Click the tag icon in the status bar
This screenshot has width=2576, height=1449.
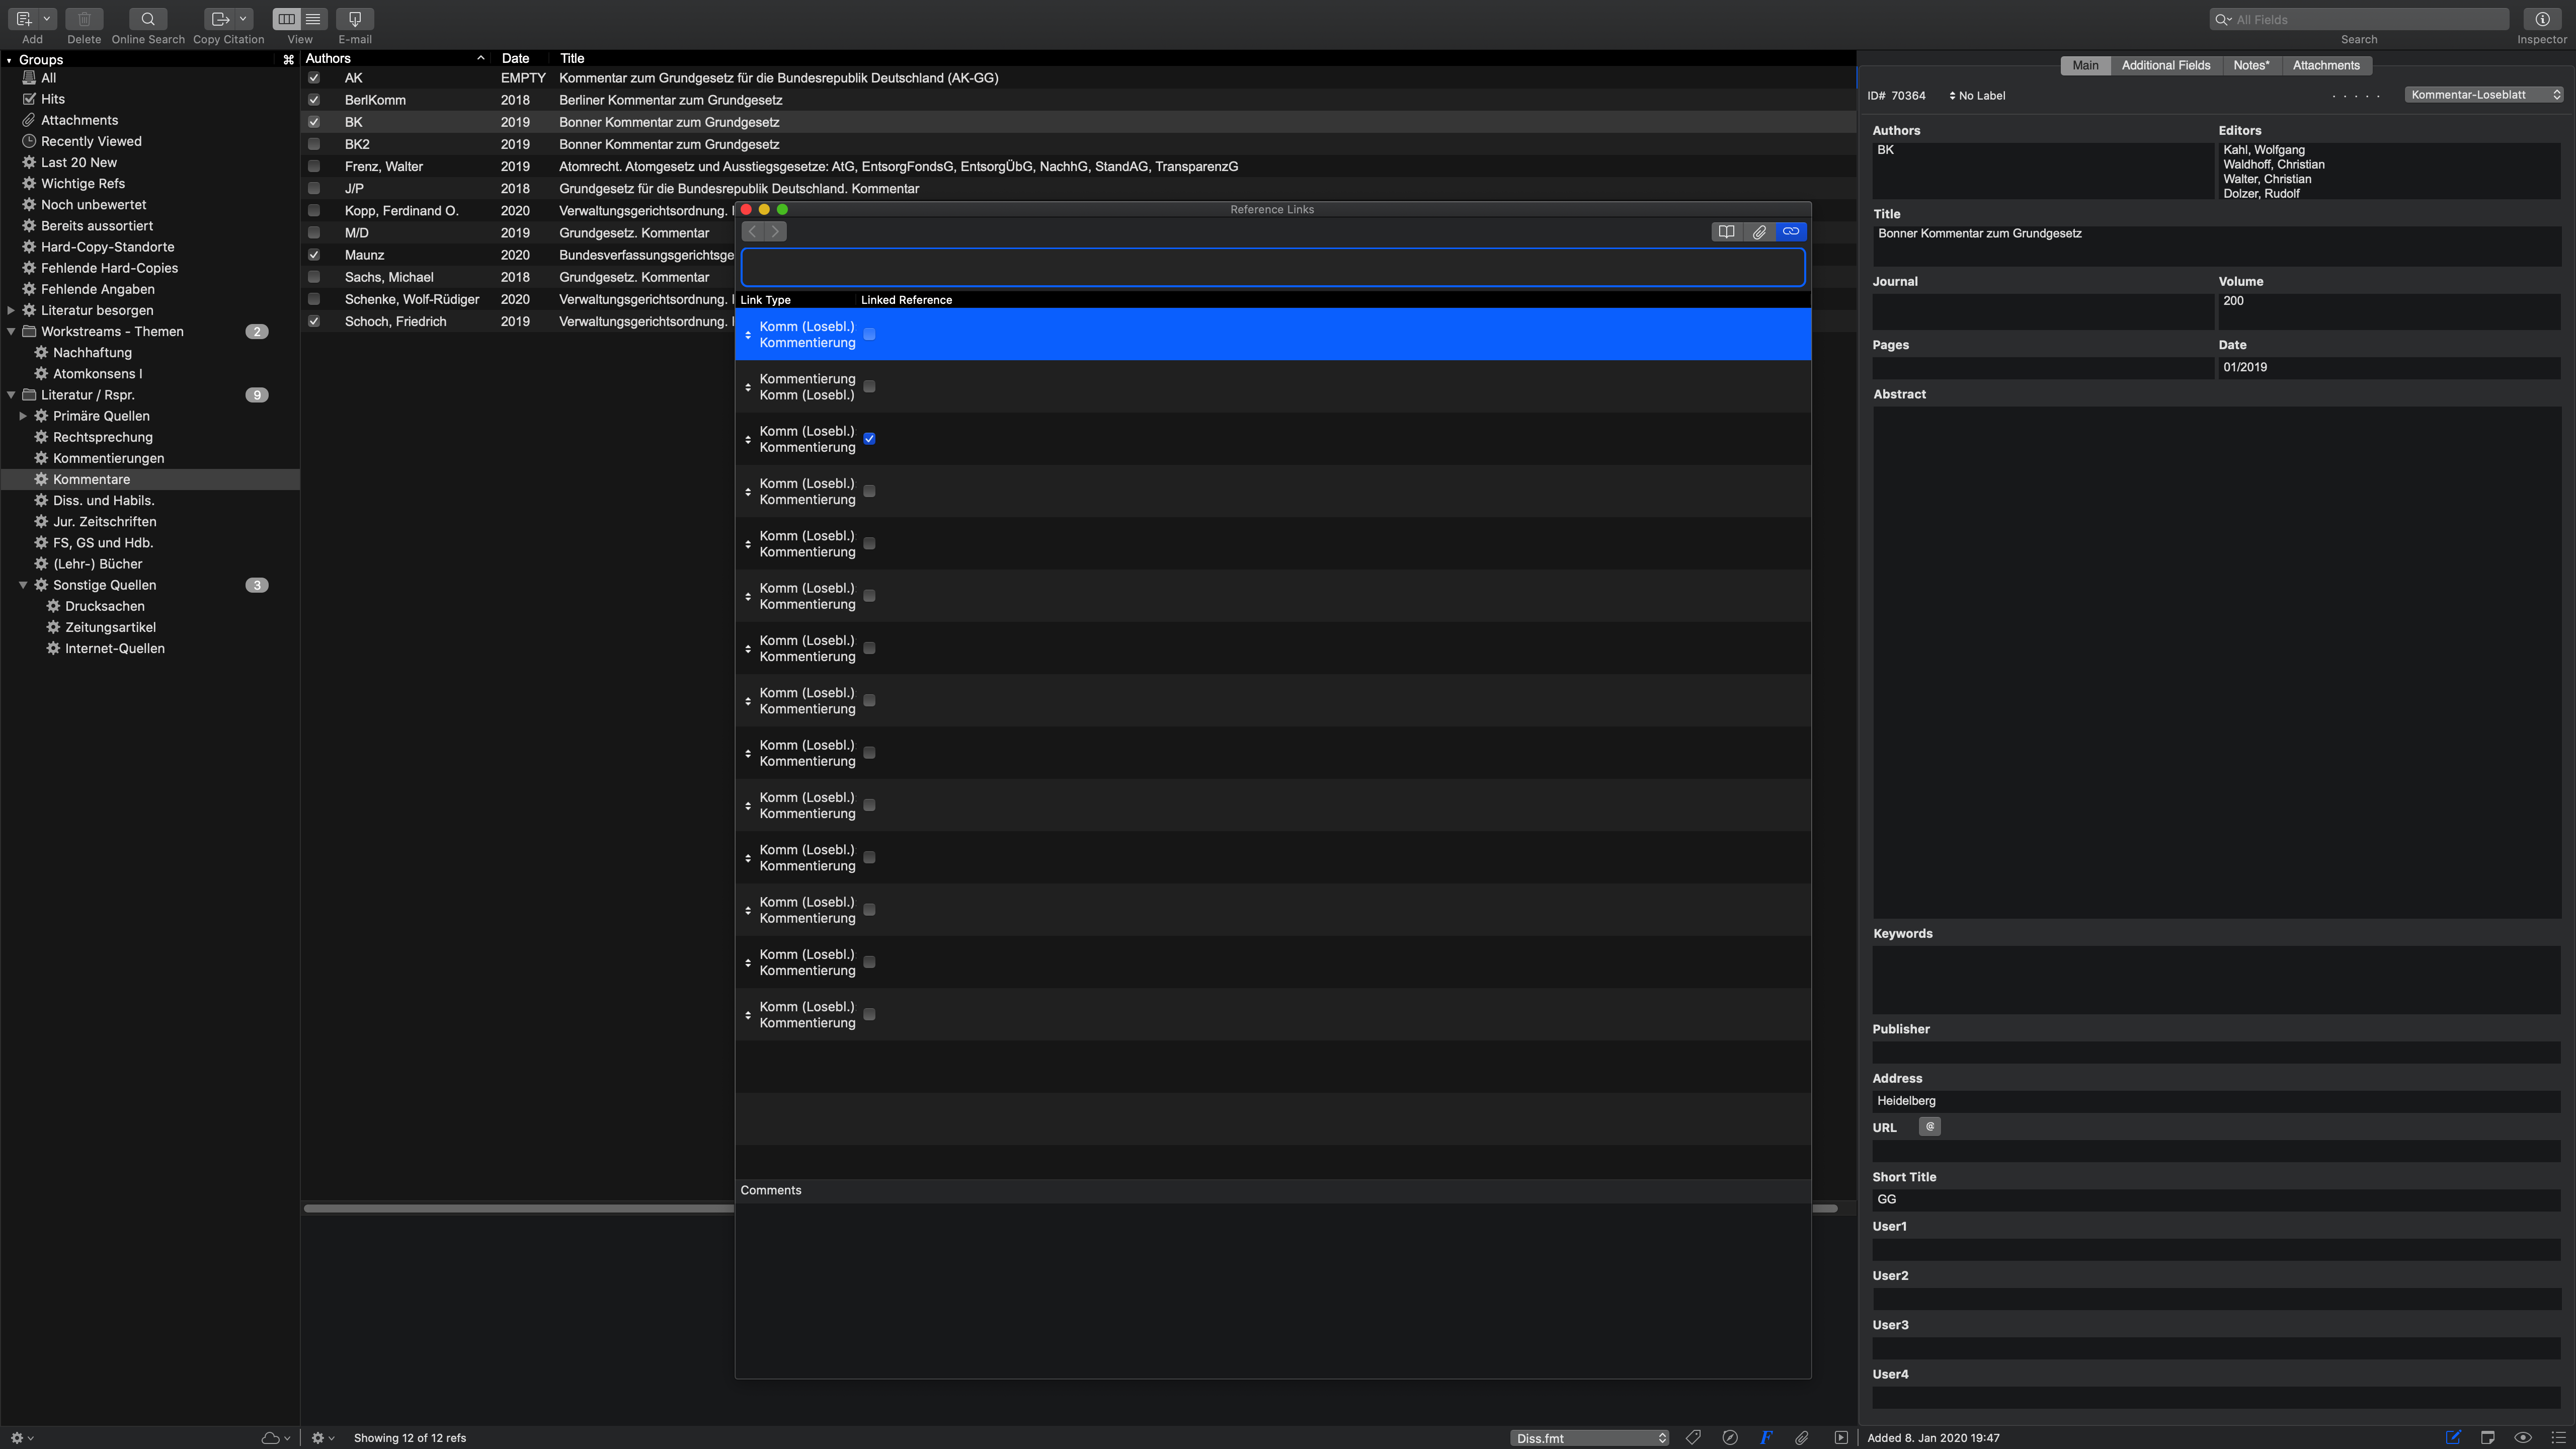[1693, 1438]
